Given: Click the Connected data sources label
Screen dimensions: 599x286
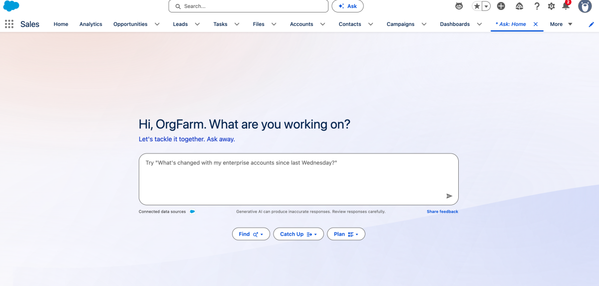Looking at the screenshot, I should [162, 212].
